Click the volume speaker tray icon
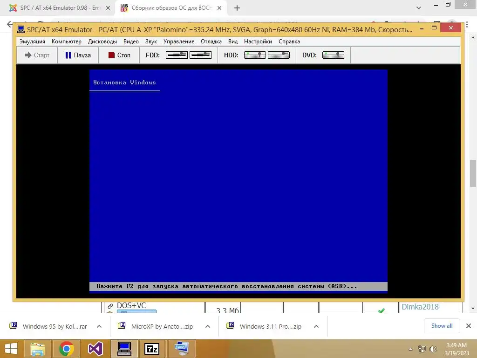The width and height of the screenshot is (477, 358). pos(433,349)
